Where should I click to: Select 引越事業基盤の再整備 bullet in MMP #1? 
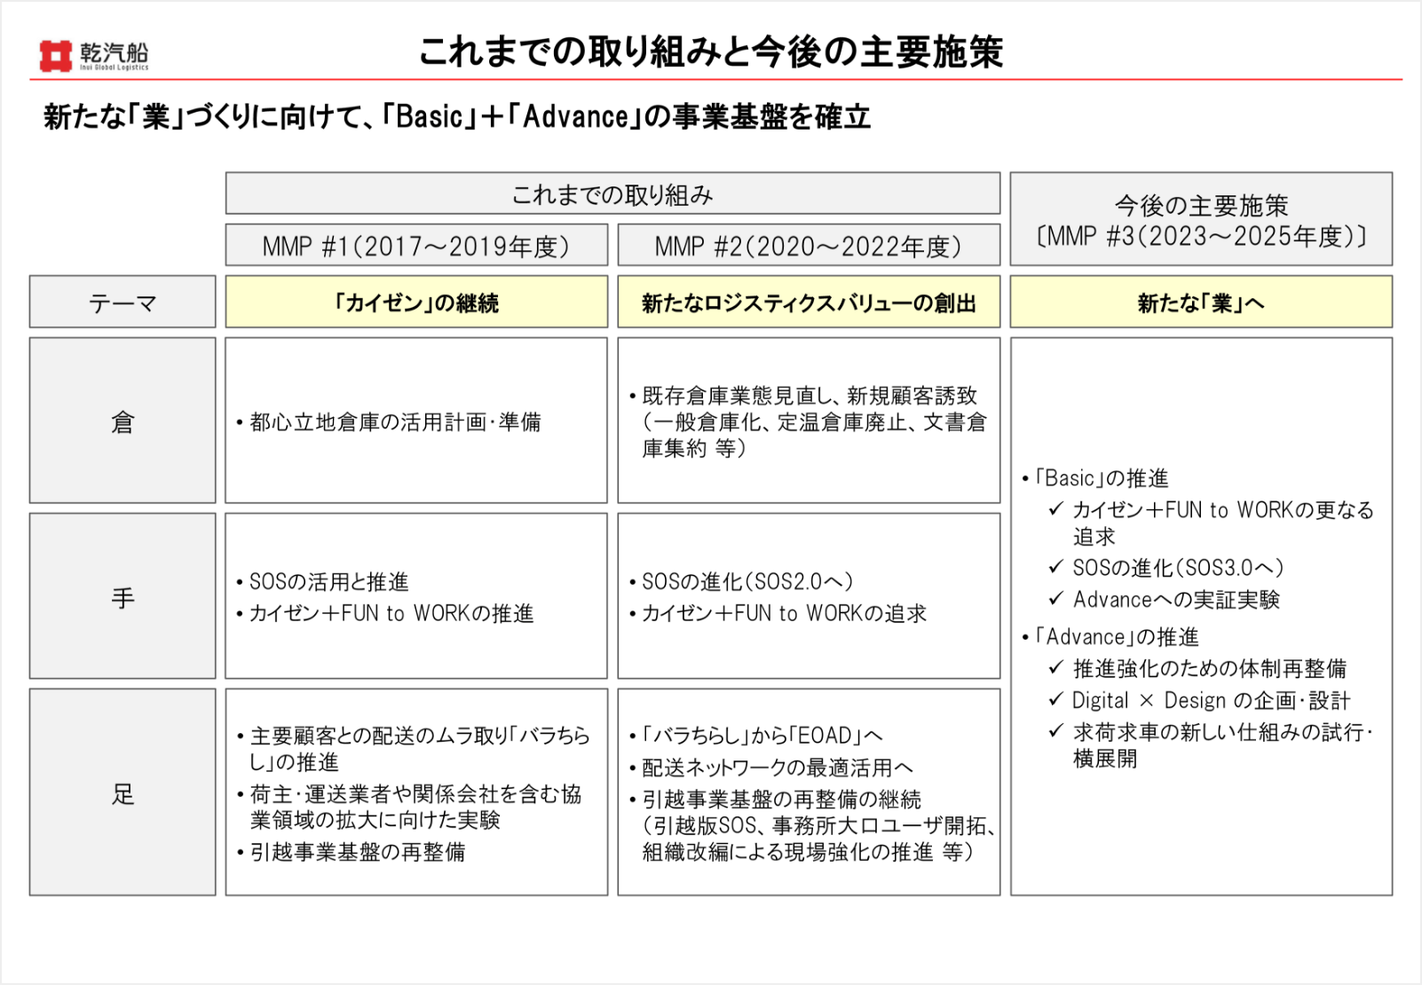352,853
